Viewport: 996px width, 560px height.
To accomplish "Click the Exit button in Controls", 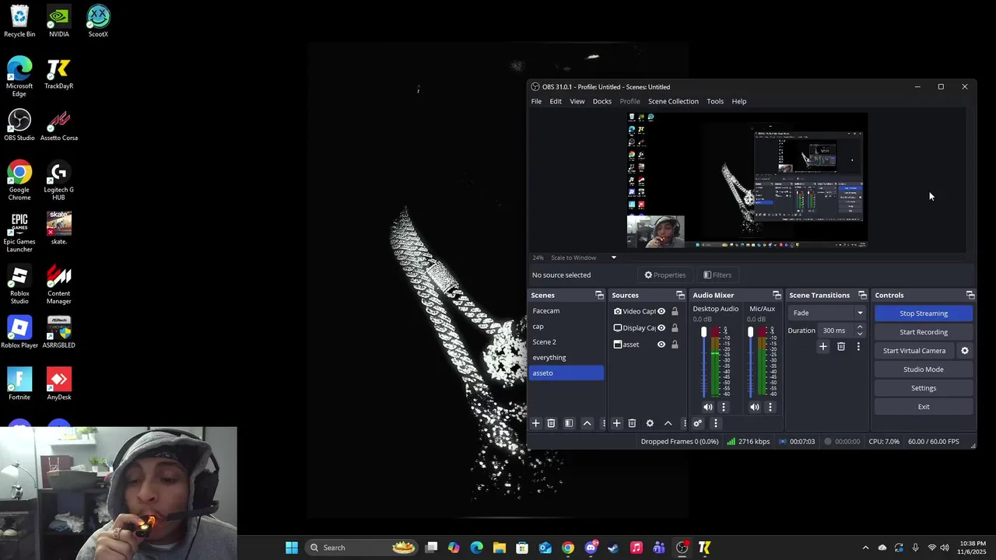I will pyautogui.click(x=924, y=407).
